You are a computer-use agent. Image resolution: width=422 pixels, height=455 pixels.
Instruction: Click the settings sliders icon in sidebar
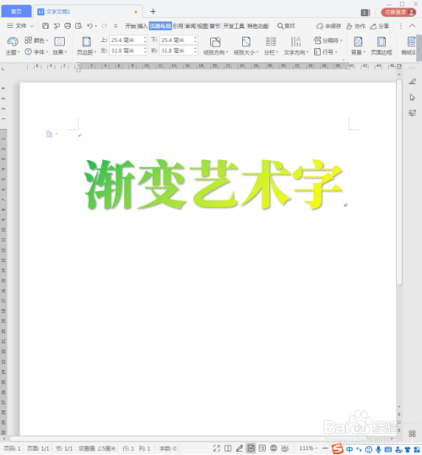pyautogui.click(x=412, y=113)
